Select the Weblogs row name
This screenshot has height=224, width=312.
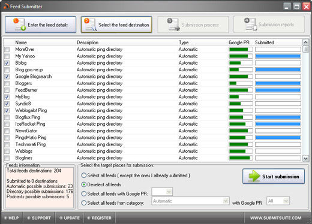coord(24,151)
